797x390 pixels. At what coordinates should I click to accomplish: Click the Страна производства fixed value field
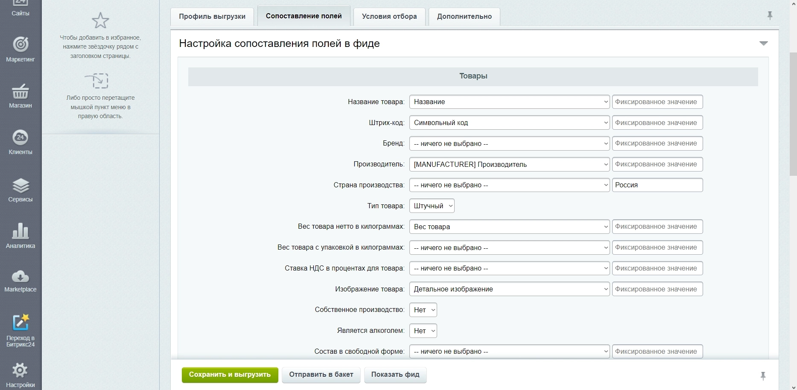pyautogui.click(x=657, y=185)
